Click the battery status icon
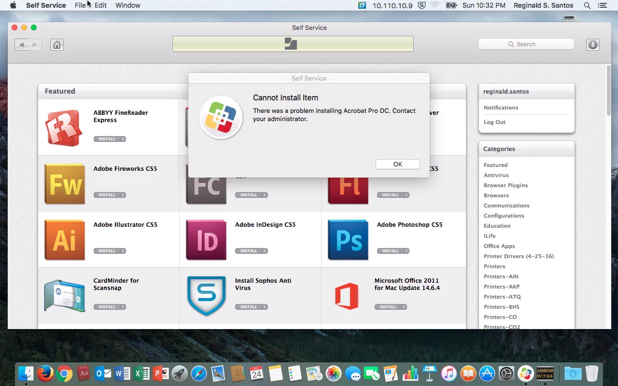Screen dimensions: 618x386 click(x=451, y=5)
